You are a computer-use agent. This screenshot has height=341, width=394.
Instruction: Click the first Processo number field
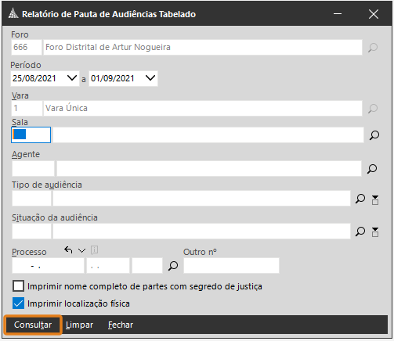click(48, 266)
